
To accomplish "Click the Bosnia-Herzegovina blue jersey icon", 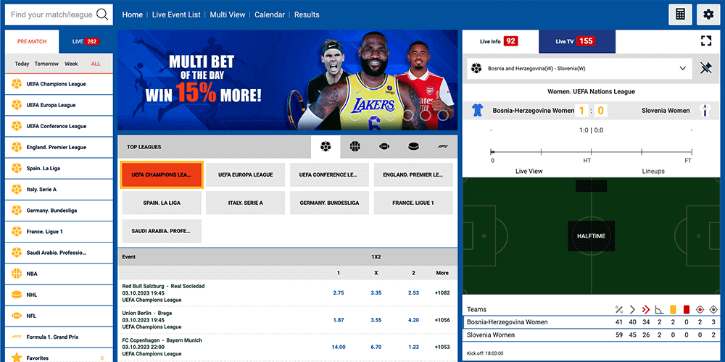I will click(477, 110).
